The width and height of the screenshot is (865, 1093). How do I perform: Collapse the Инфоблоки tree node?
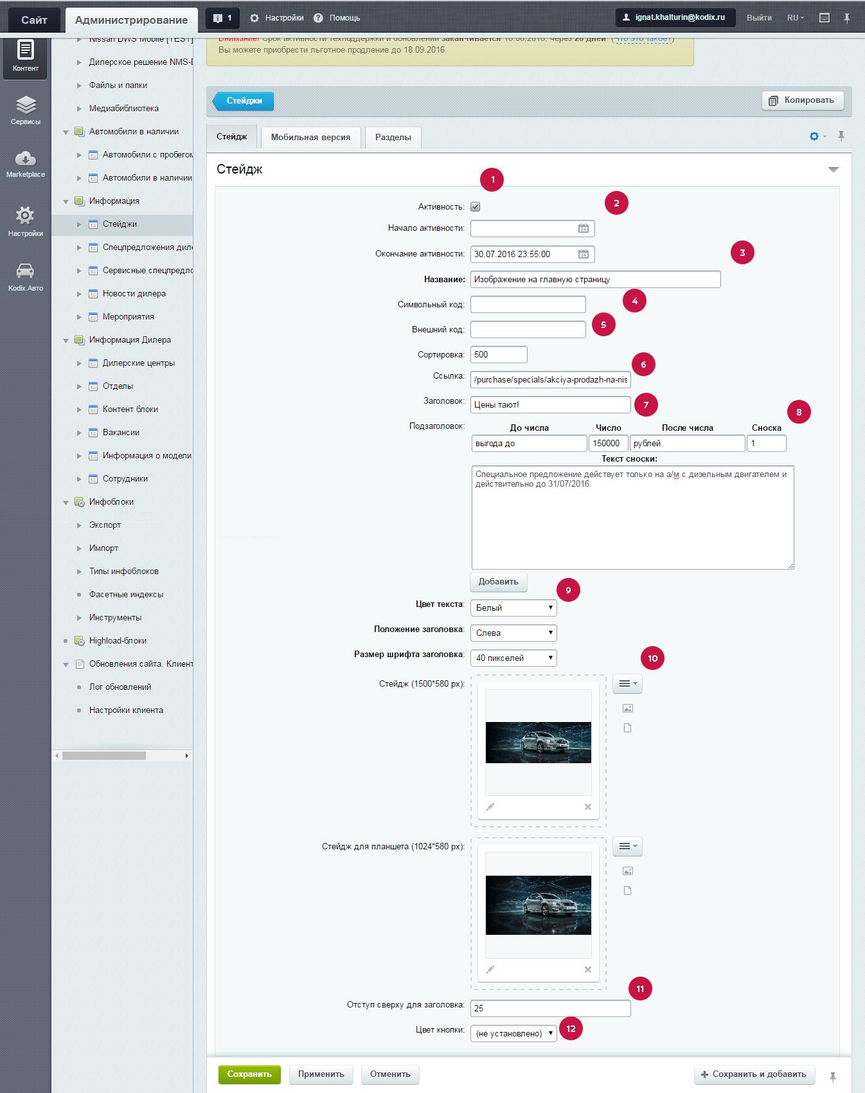tap(66, 502)
